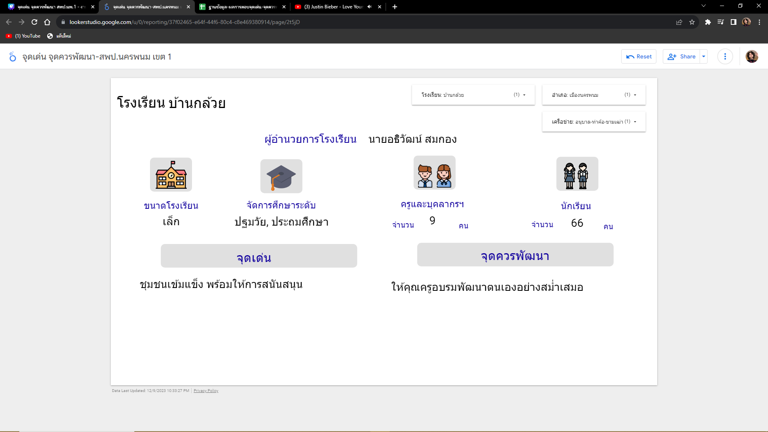Open the browser extensions puzzle icon

click(708, 22)
